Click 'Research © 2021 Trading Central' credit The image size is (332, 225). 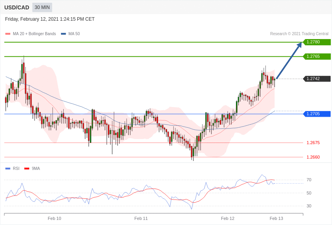tap(299, 34)
